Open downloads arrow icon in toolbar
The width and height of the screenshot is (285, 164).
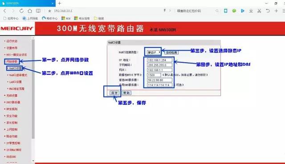click(x=251, y=11)
